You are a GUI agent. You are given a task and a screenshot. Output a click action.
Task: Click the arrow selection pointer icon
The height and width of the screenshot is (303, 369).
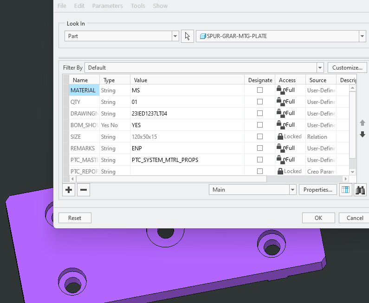(188, 36)
